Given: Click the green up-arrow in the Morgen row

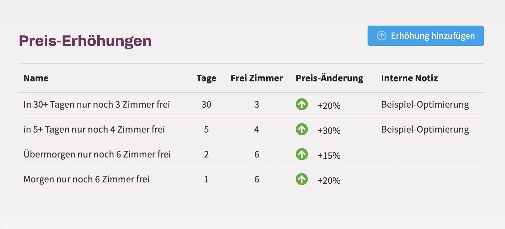Looking at the screenshot, I should [x=301, y=179].
